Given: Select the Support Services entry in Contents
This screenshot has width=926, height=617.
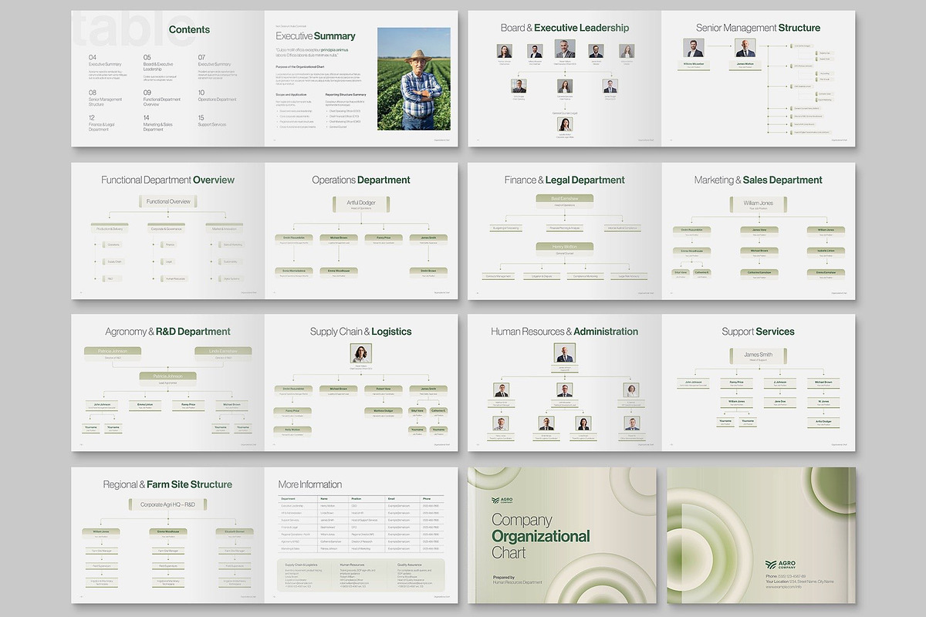Looking at the screenshot, I should click(x=211, y=124).
